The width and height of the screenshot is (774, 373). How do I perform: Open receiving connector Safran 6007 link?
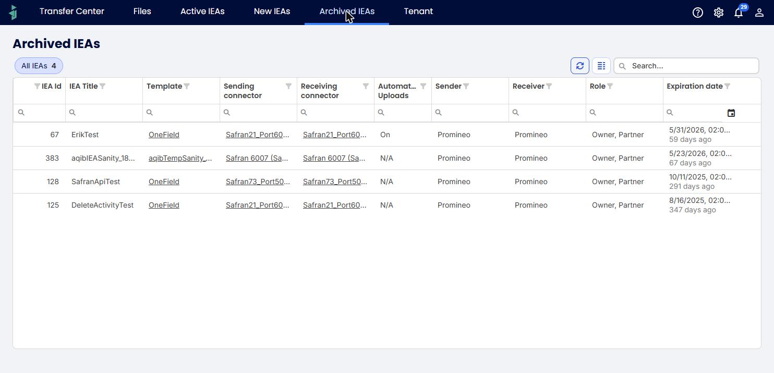point(334,158)
